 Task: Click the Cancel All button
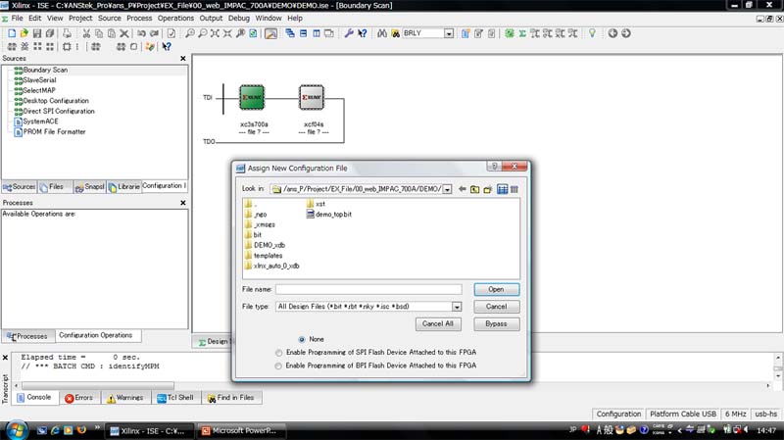pyautogui.click(x=437, y=324)
